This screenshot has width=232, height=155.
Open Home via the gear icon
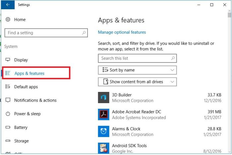tap(8, 19)
